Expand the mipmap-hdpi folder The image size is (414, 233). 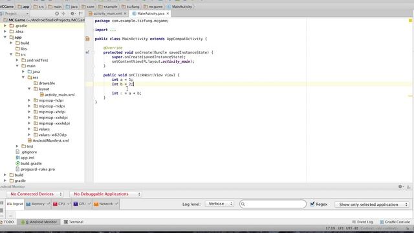29,100
